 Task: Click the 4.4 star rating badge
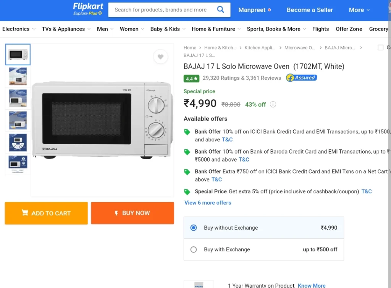(192, 79)
